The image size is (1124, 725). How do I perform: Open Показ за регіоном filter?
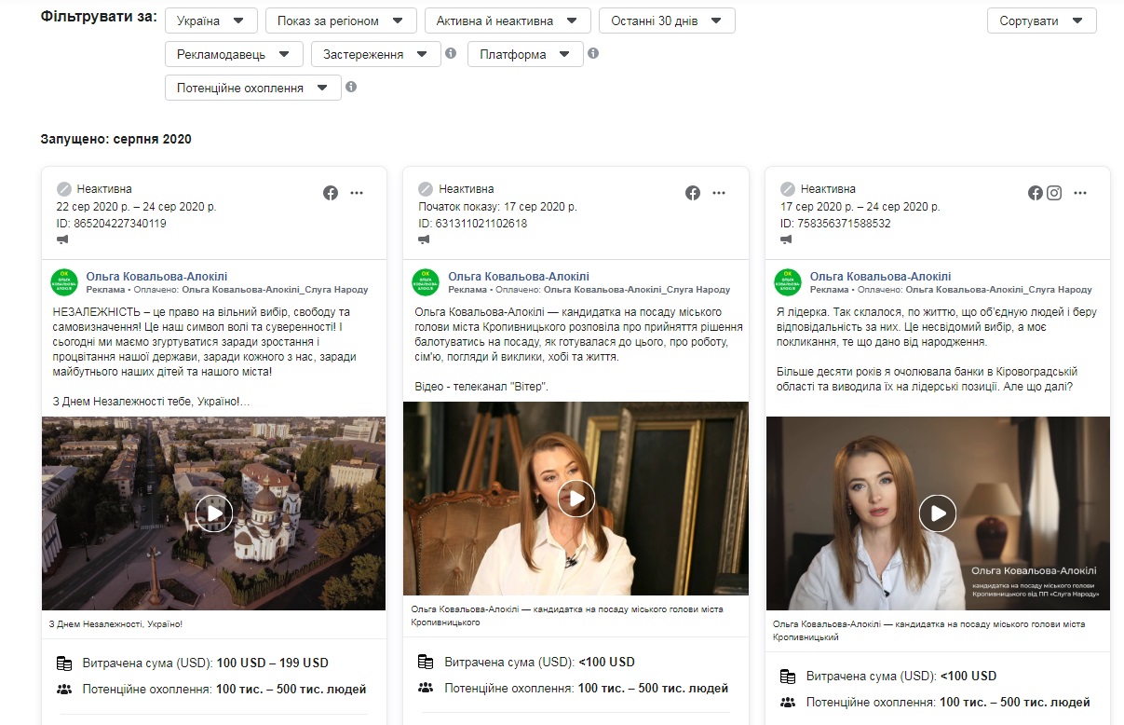click(x=340, y=21)
